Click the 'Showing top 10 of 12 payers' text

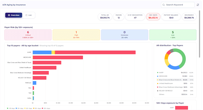51,46
